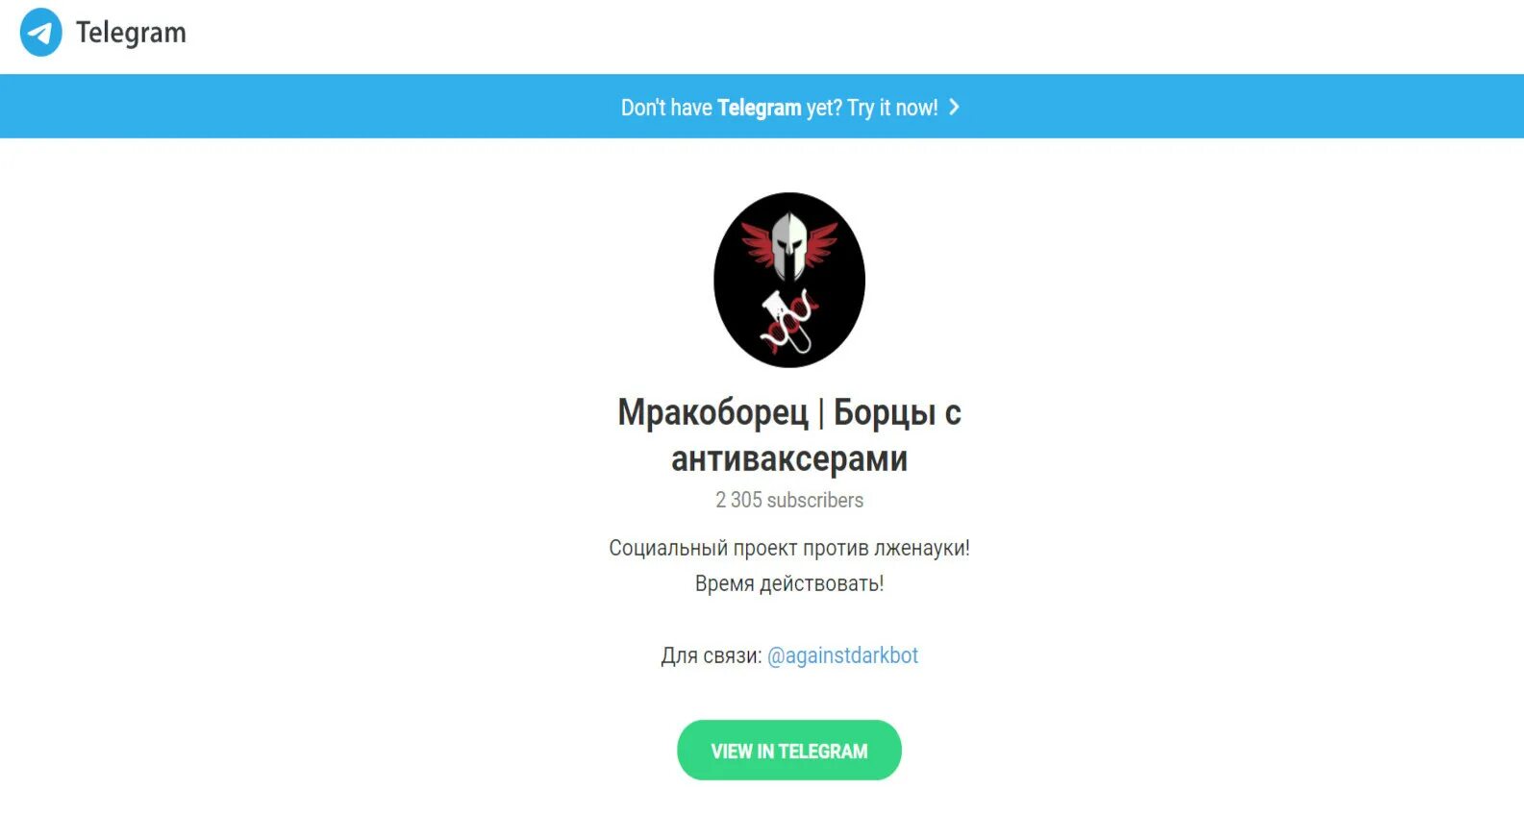
Task: Click the 2 305 subscribers count
Action: [x=789, y=500]
